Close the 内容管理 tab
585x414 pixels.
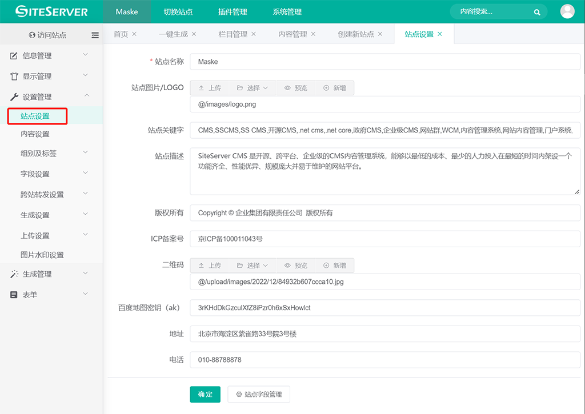click(313, 34)
